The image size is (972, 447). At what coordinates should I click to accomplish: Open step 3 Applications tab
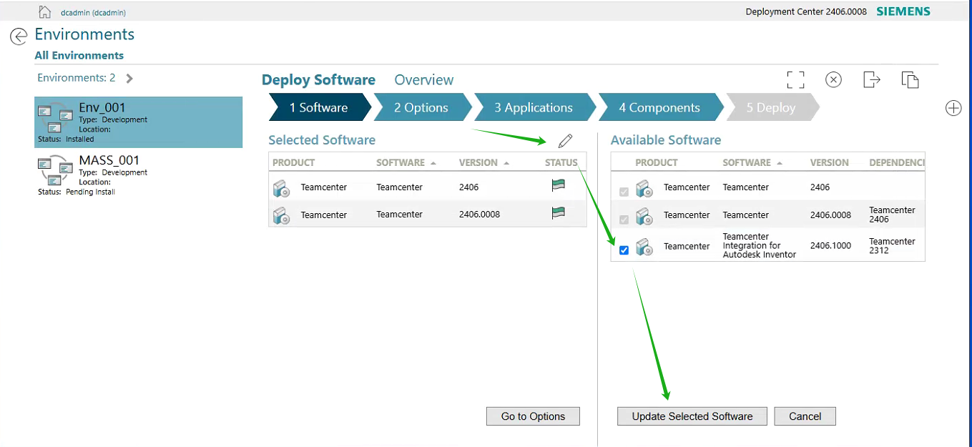[x=534, y=107]
